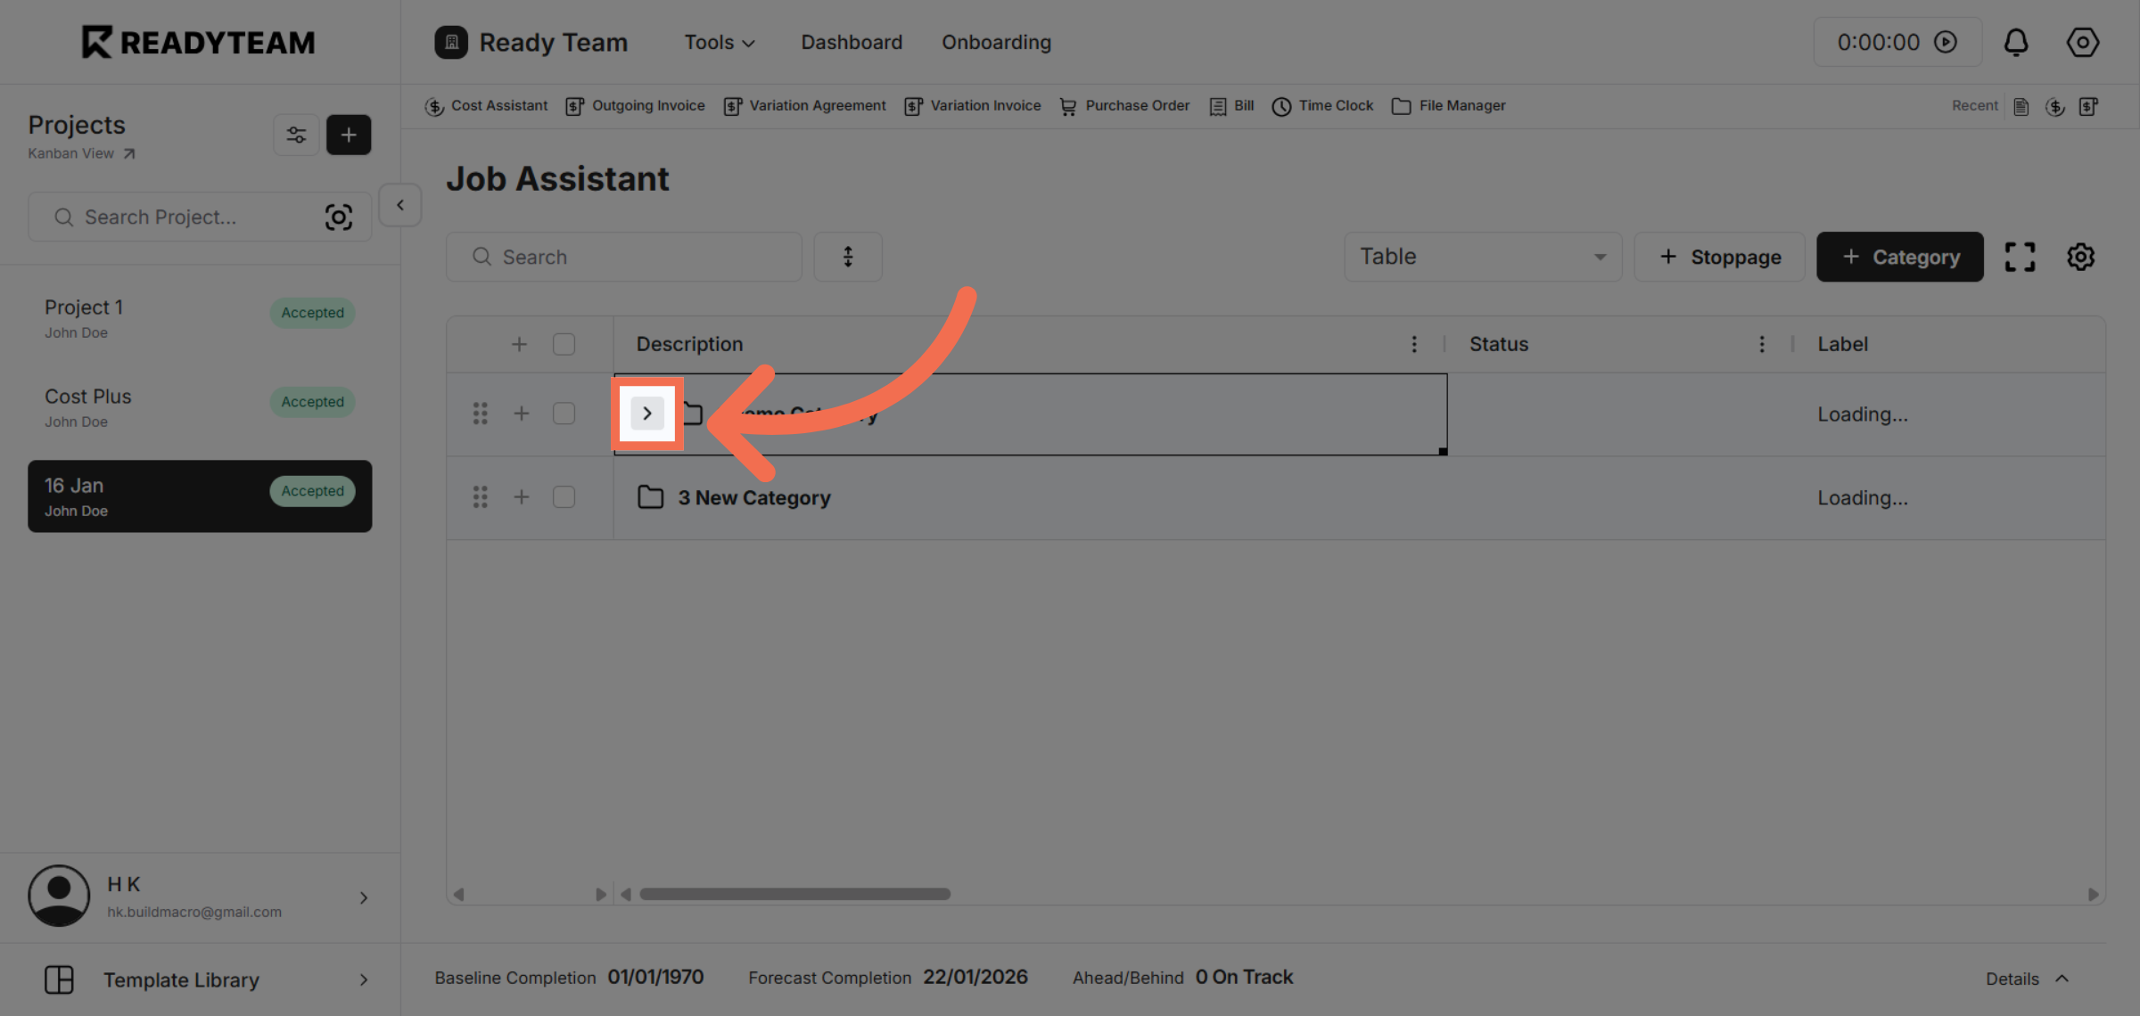2140x1016 pixels.
Task: Open the Tools menu dropdown
Action: click(x=719, y=42)
